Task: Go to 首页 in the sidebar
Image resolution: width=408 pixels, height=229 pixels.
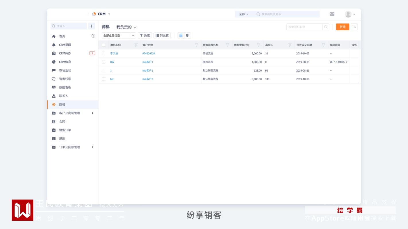Action: 62,36
